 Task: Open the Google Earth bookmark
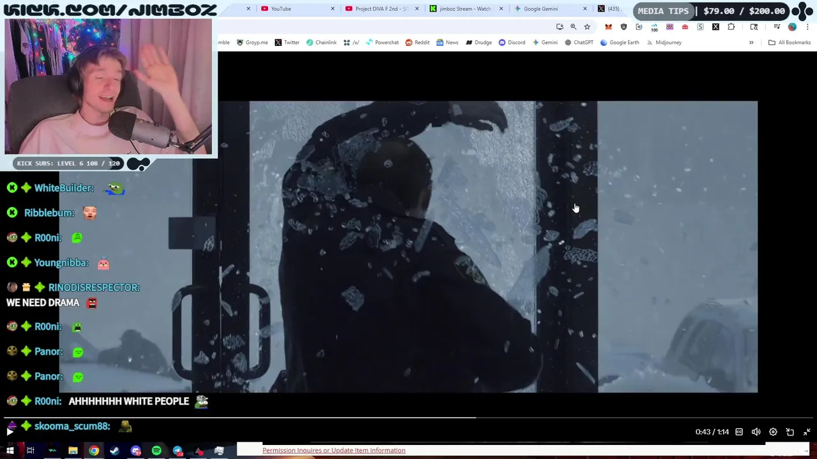[619, 43]
